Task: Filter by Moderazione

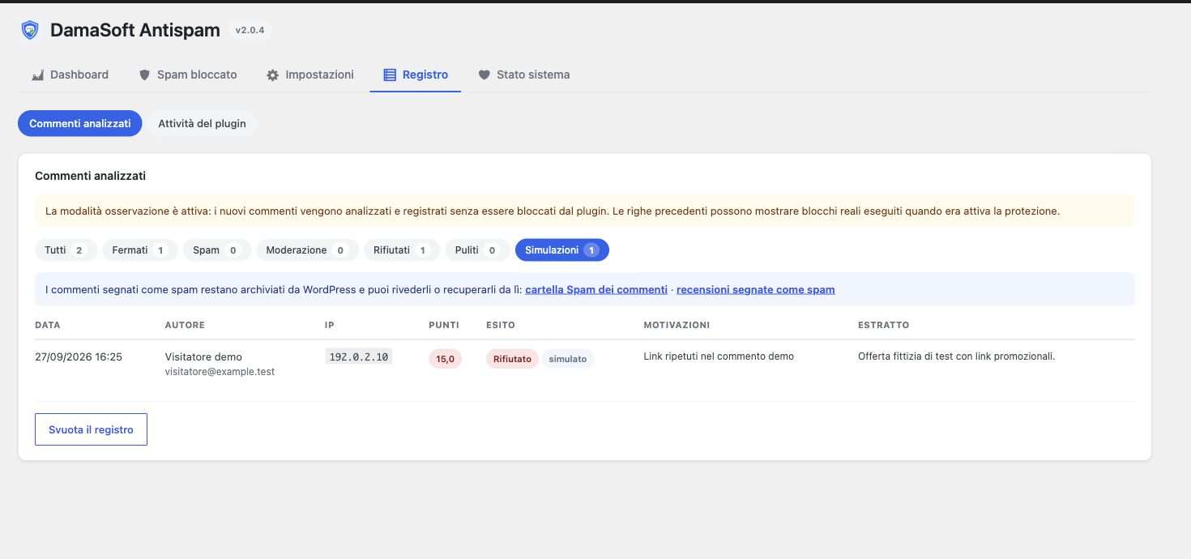Action: (x=307, y=250)
